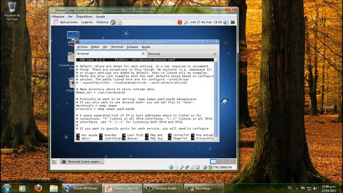
Task: Click the volume speaker icon in GNOME panel
Action: (226, 23)
